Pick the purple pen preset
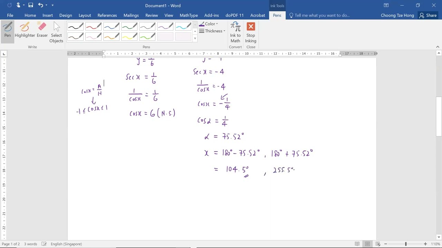 coord(165,27)
